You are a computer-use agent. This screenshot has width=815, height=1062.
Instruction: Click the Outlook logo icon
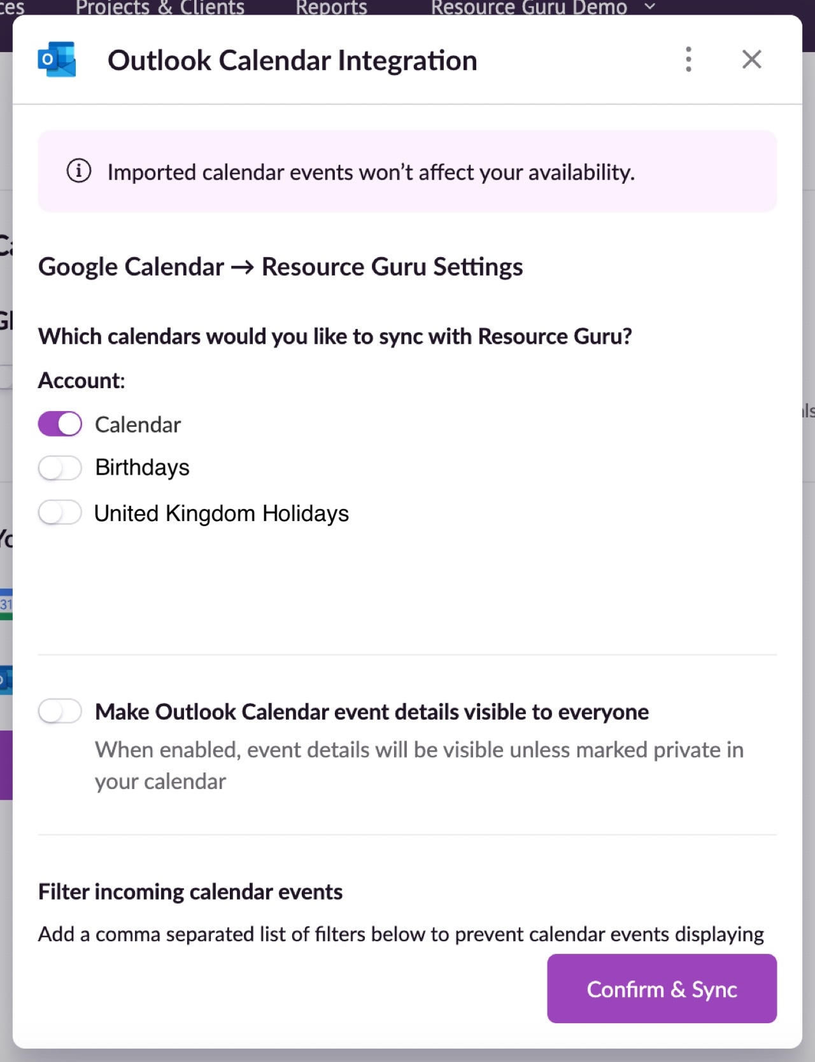click(x=57, y=60)
